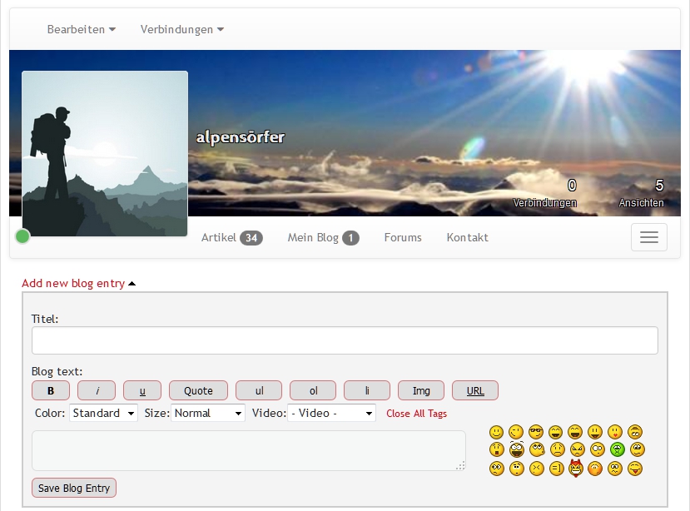Insert the surprised open-mouth emoticon
Viewport: 690px width, 511px height.
(x=497, y=449)
